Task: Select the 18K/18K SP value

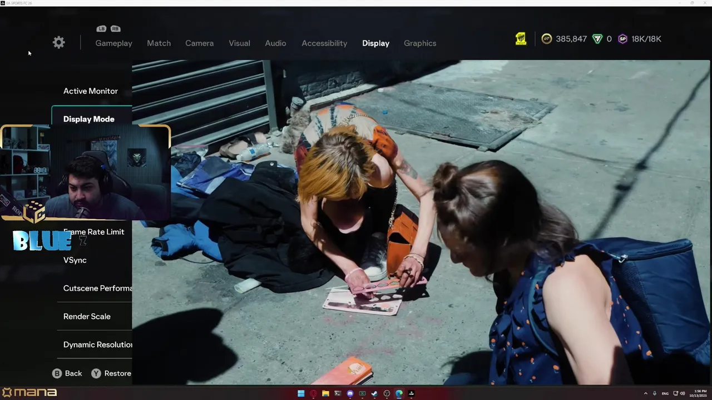Action: pyautogui.click(x=646, y=39)
